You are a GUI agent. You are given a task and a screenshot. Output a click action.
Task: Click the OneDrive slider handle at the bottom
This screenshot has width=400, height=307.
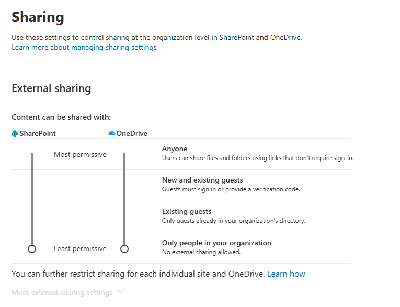click(124, 249)
